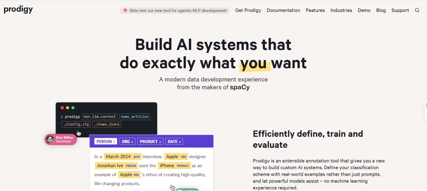Click the iPhone PRODUCT entity
The image size is (427, 191).
[x=174, y=166]
